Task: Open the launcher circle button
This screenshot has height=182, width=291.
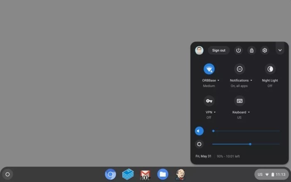Action: point(7,175)
